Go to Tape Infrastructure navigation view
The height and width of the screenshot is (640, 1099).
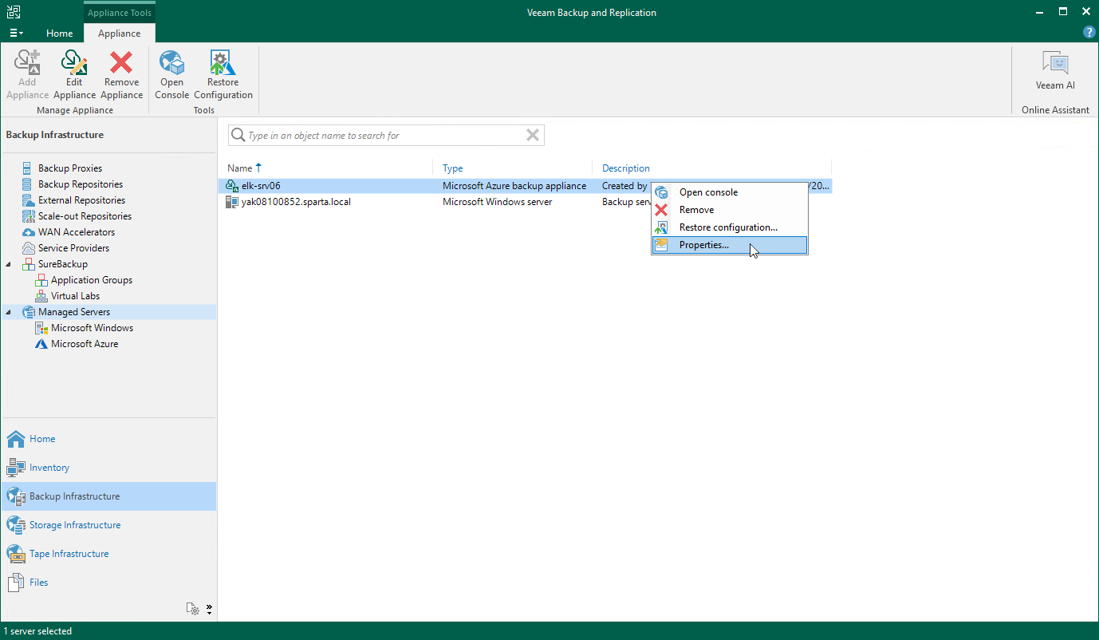click(108, 554)
